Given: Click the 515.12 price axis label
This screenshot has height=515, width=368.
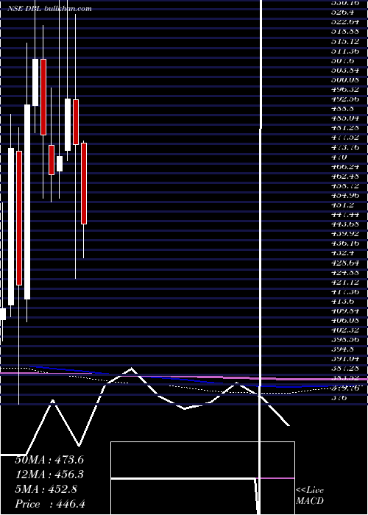Looking at the screenshot, I should 346,41.
